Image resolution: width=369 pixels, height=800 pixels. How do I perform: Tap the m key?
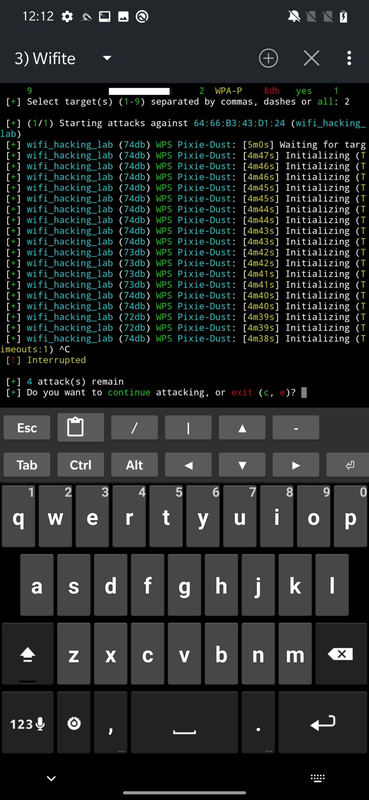pyautogui.click(x=295, y=654)
